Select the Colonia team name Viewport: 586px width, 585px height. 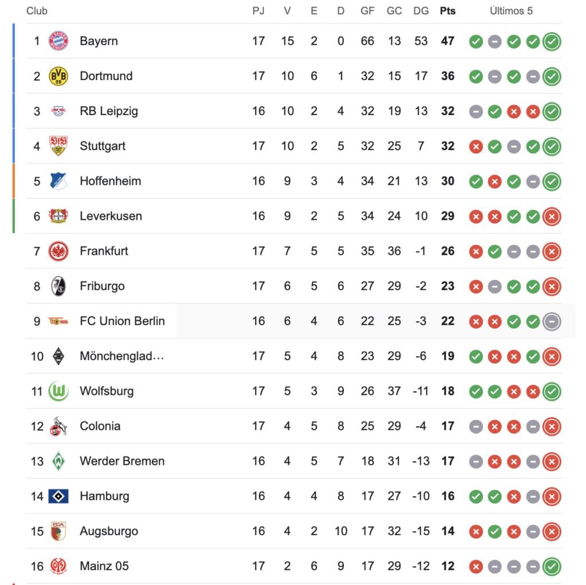pos(100,426)
